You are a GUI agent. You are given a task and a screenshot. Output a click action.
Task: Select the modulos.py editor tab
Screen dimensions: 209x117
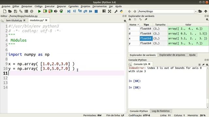37,20
